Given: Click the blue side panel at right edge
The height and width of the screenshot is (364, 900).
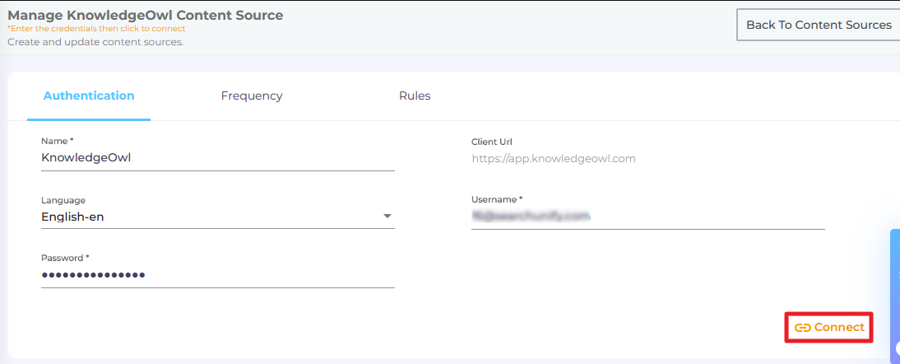Looking at the screenshot, I should pyautogui.click(x=895, y=296).
